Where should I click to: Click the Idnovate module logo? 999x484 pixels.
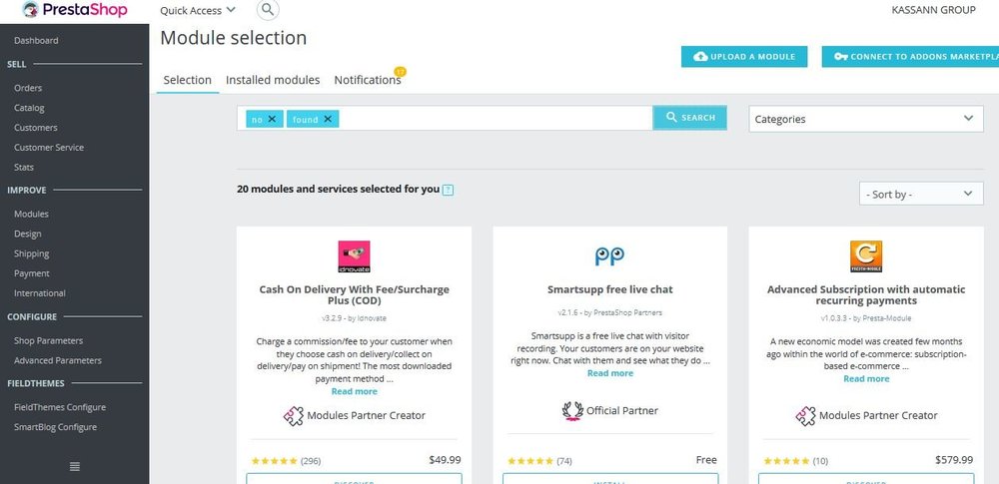click(x=354, y=255)
